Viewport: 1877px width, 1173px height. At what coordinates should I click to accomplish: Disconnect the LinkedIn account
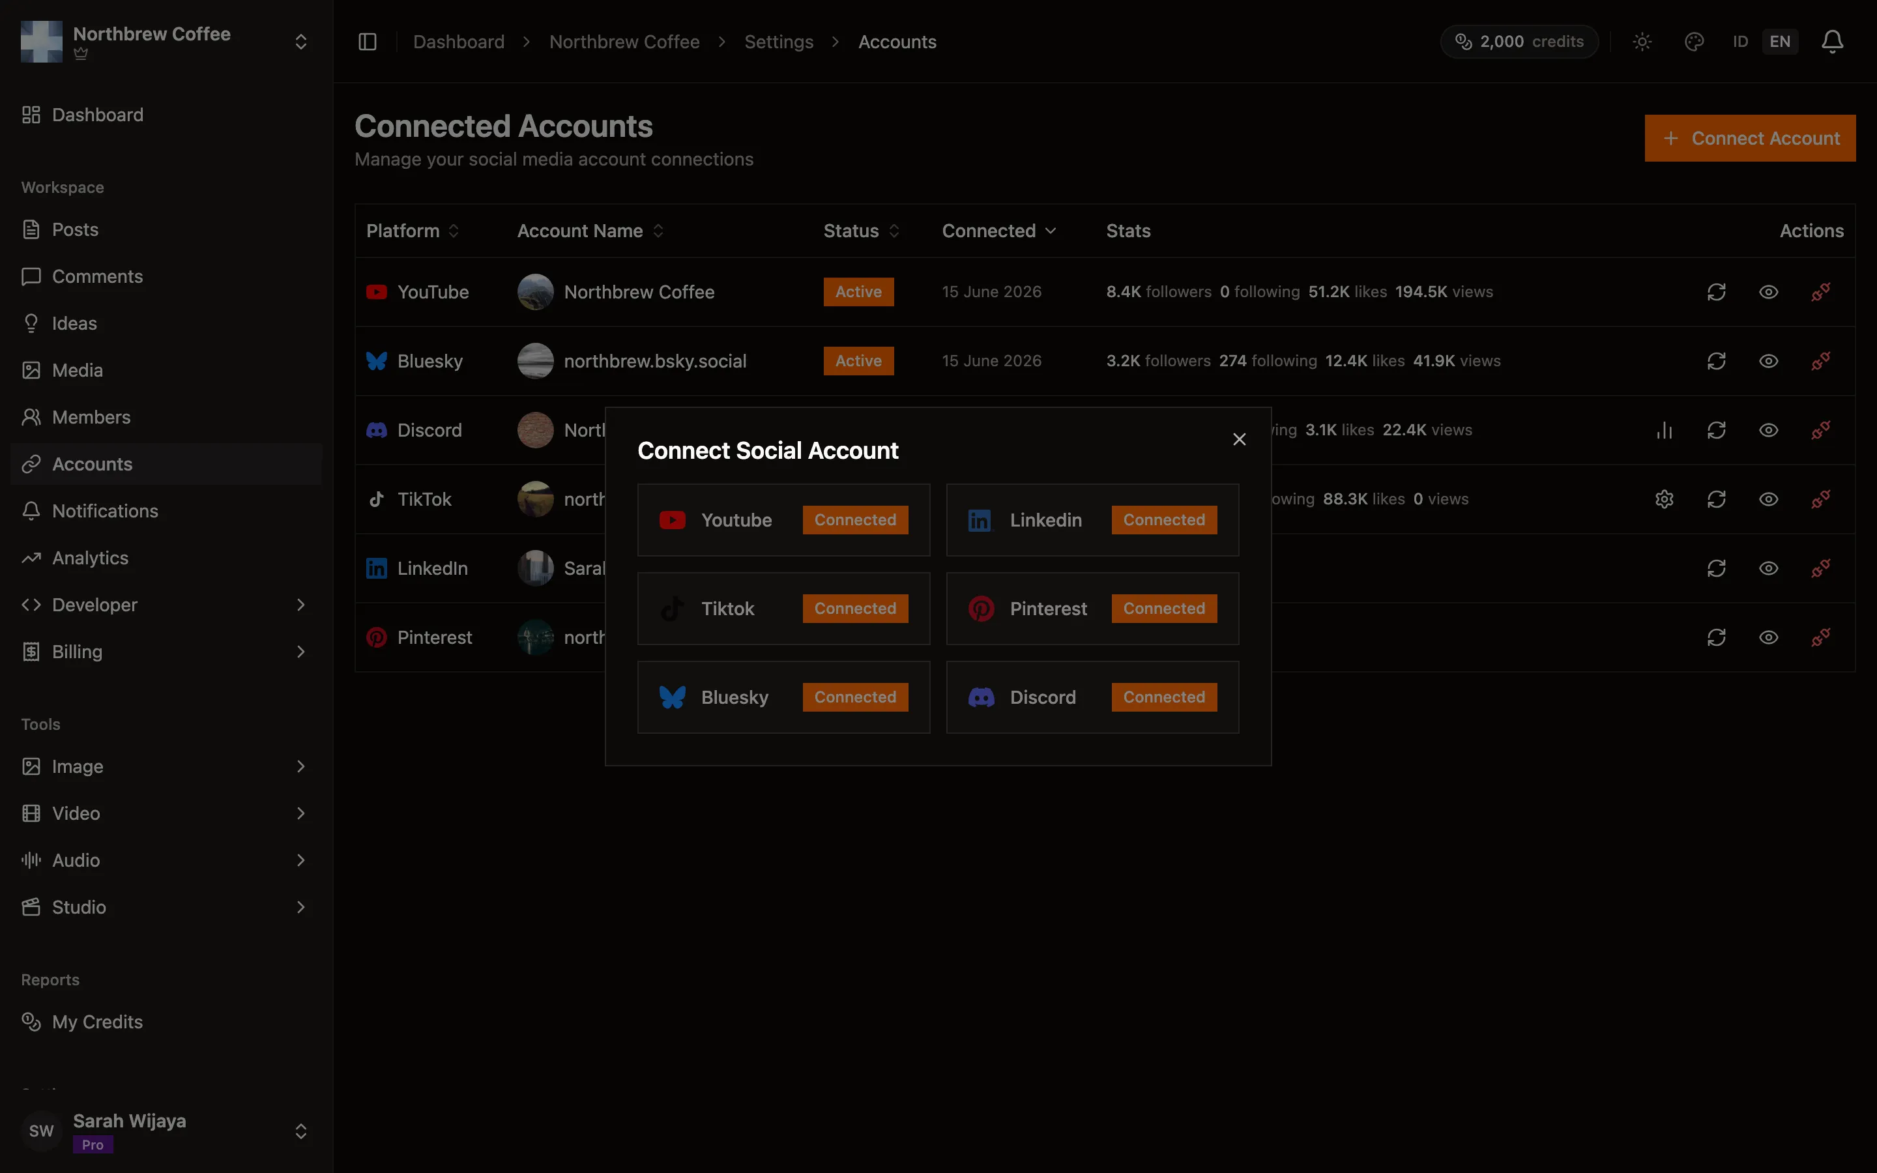pyautogui.click(x=1820, y=568)
